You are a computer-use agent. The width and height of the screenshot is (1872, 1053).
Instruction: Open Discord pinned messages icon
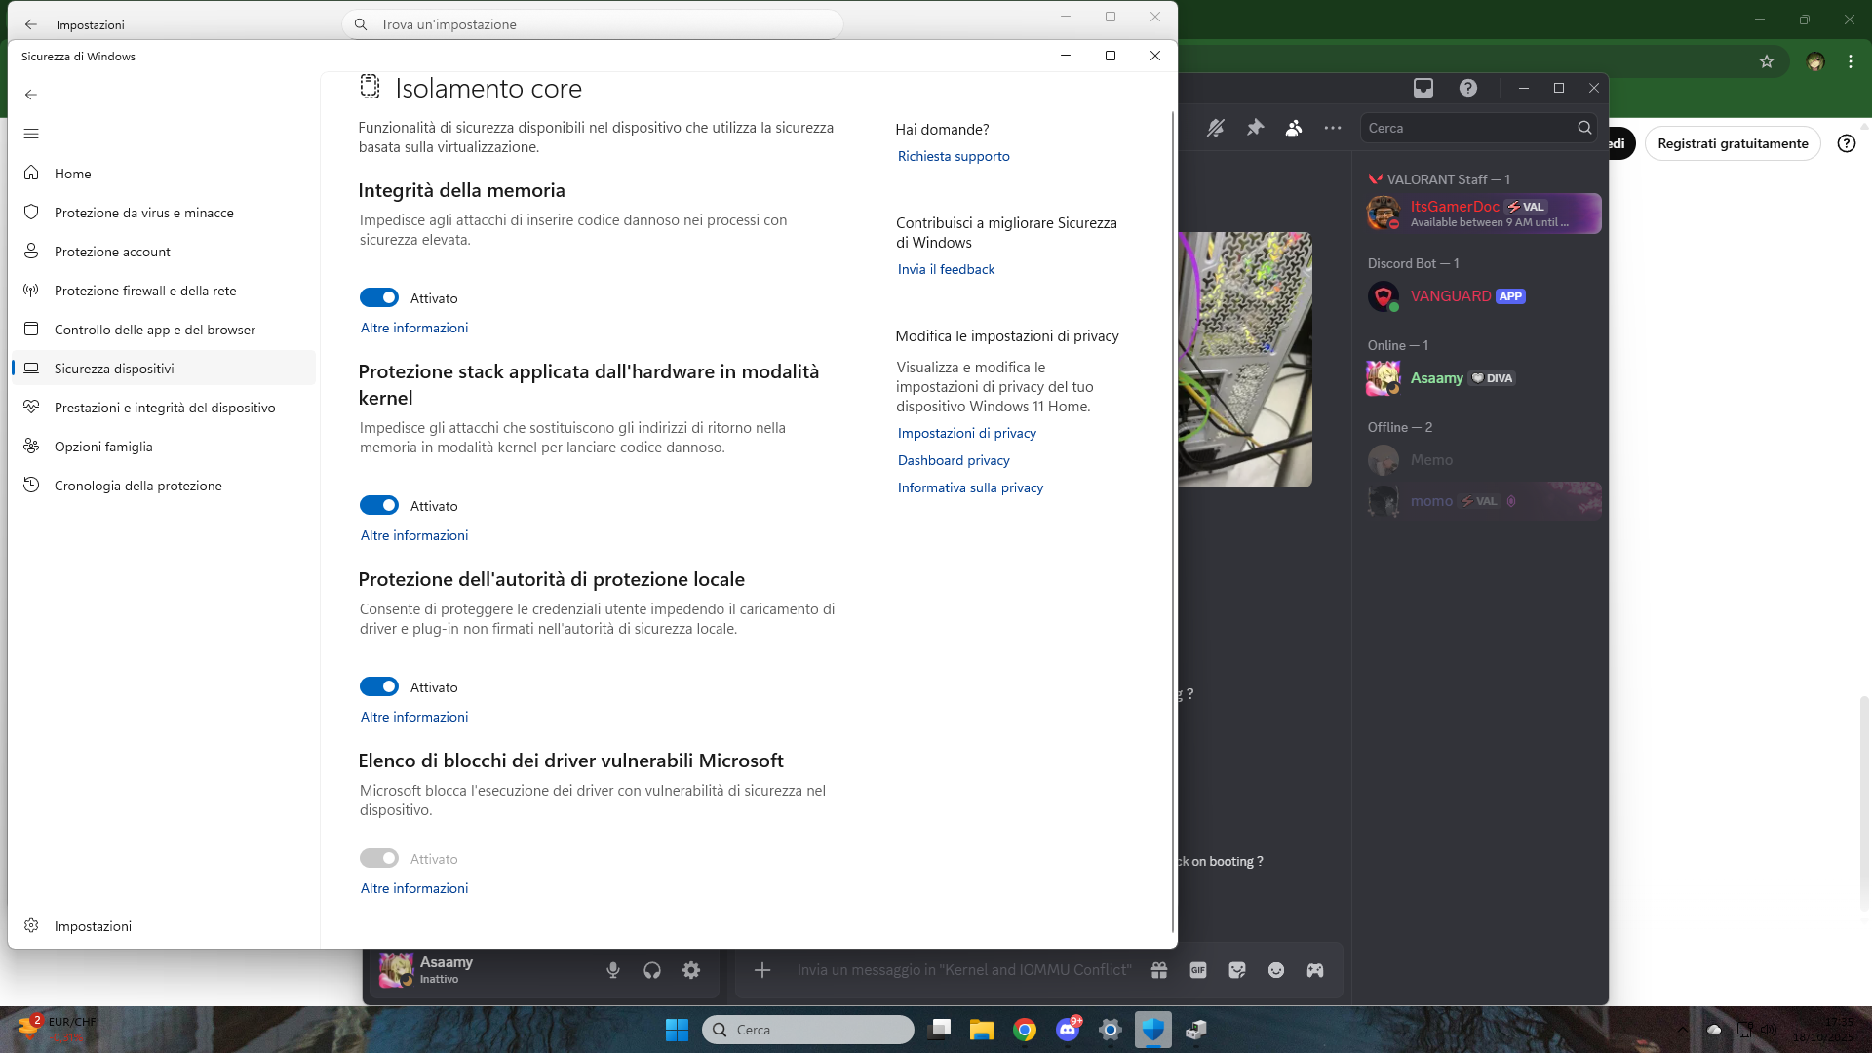point(1255,128)
